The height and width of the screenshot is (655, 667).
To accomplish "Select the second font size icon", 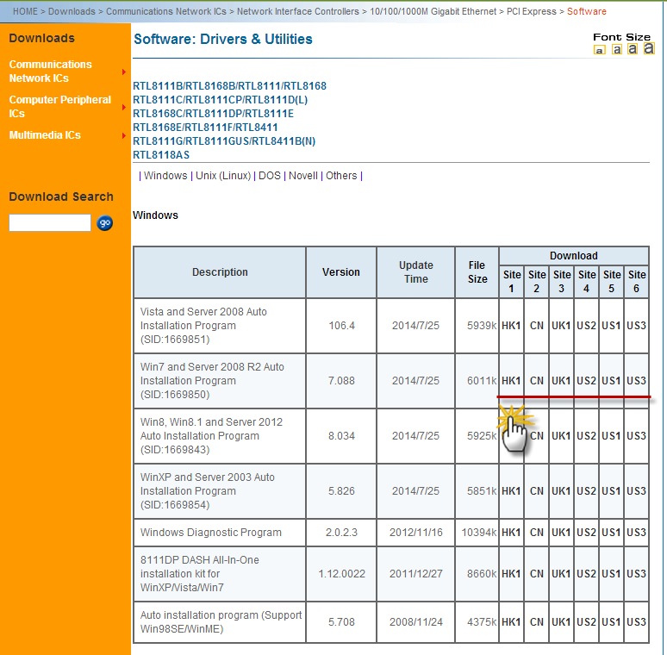I will point(617,49).
